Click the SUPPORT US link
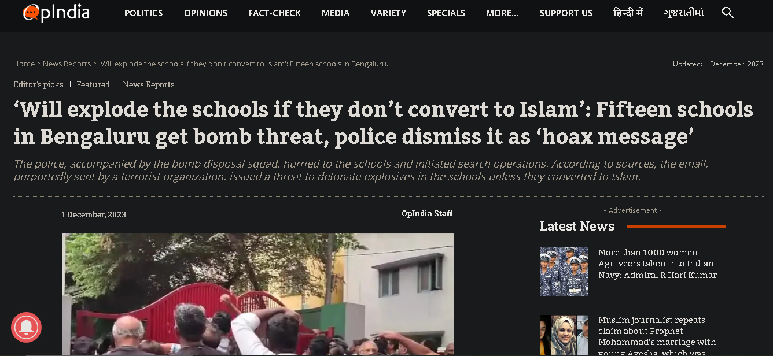Image resolution: width=773 pixels, height=356 pixels. (x=566, y=13)
